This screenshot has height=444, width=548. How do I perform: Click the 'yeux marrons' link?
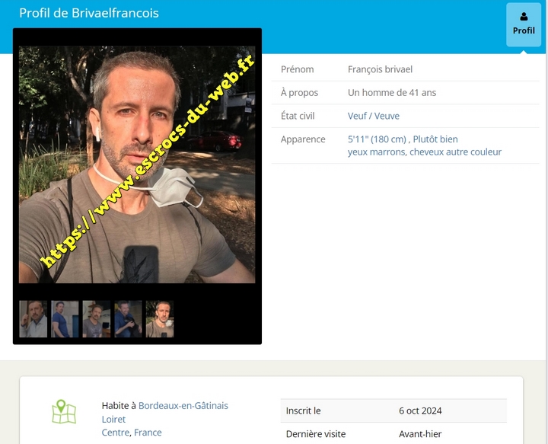(x=377, y=152)
